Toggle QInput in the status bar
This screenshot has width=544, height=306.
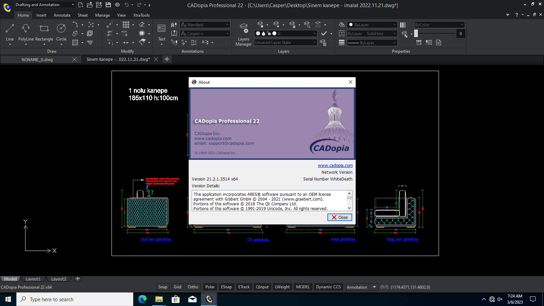262,287
